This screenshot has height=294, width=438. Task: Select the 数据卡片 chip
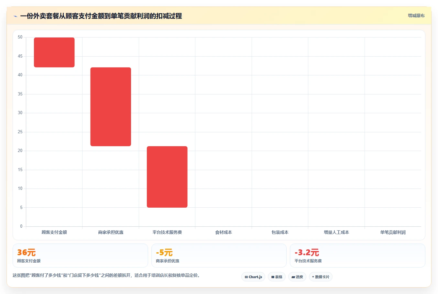pyautogui.click(x=321, y=277)
